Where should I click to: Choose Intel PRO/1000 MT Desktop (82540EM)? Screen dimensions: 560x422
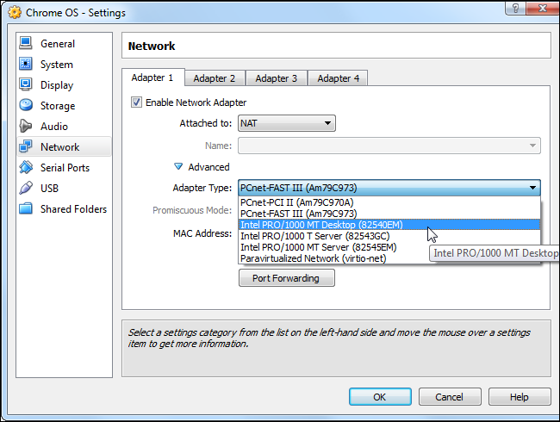click(x=389, y=225)
